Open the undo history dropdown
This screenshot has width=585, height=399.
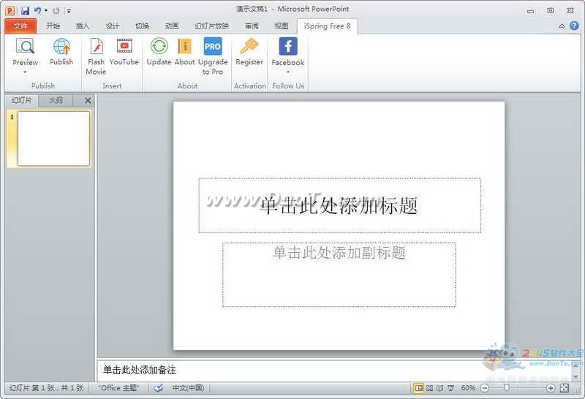[46, 10]
